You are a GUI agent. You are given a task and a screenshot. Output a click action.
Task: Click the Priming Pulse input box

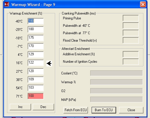tap(131, 18)
